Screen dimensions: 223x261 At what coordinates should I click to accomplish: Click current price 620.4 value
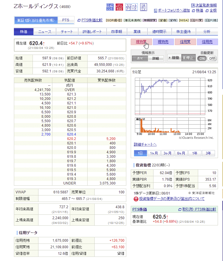pyautogui.click(x=36, y=43)
